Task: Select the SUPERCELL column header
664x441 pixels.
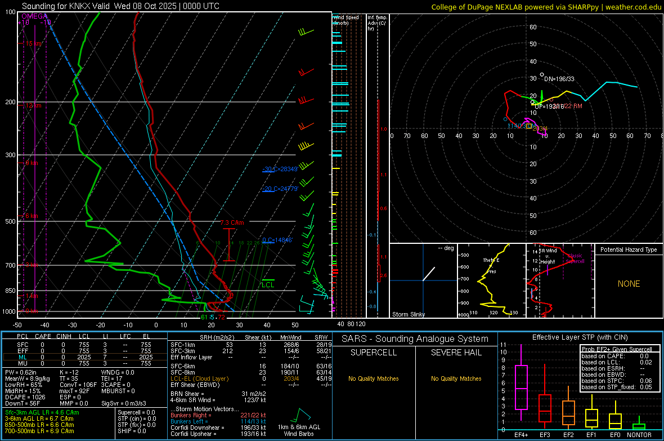Action: [374, 353]
